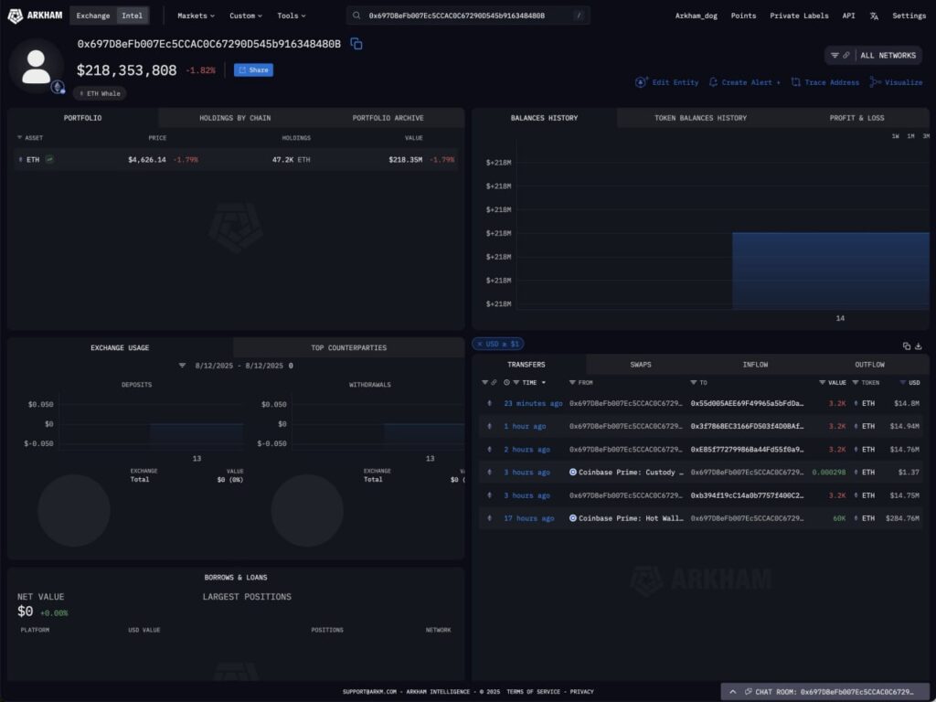
Task: Toggle the ETH Whale label tag
Action: point(101,92)
